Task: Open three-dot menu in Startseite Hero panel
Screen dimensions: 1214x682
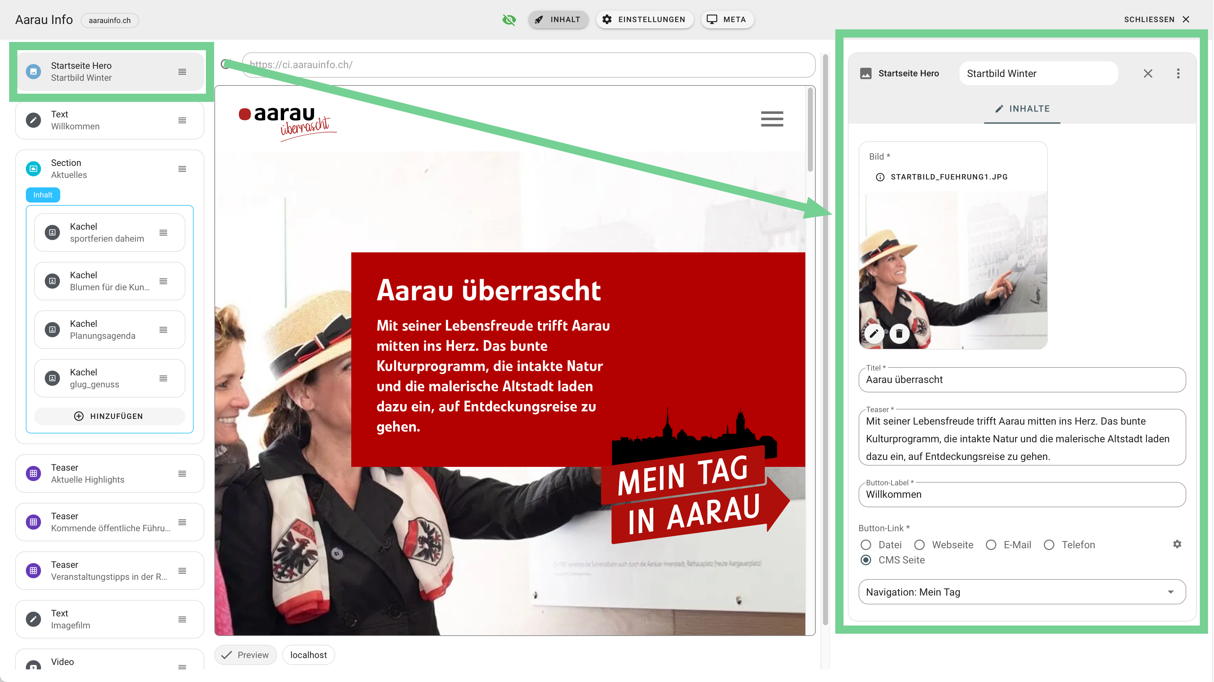Action: [1178, 73]
